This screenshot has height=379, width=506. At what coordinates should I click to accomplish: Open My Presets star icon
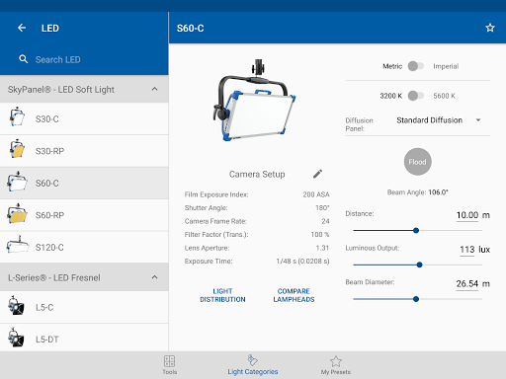(336, 361)
